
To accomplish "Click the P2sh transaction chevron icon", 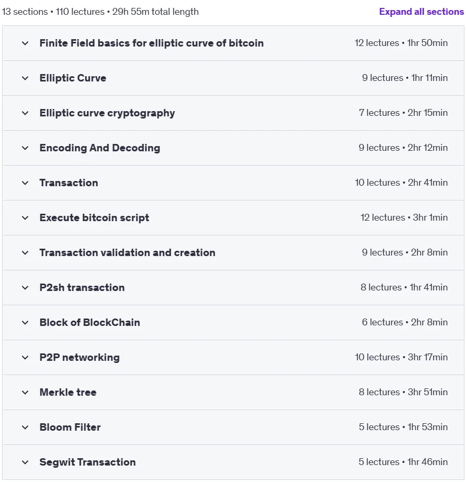I will click(x=25, y=288).
